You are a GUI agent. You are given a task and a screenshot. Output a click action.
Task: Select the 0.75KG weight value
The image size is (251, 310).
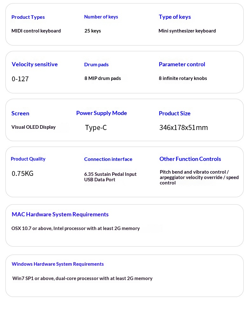click(x=23, y=173)
